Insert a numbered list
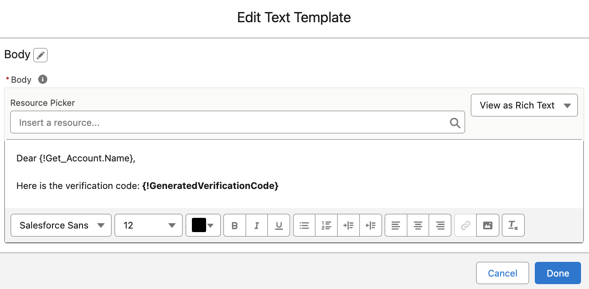Viewport: 589px width, 289px height. click(x=326, y=225)
